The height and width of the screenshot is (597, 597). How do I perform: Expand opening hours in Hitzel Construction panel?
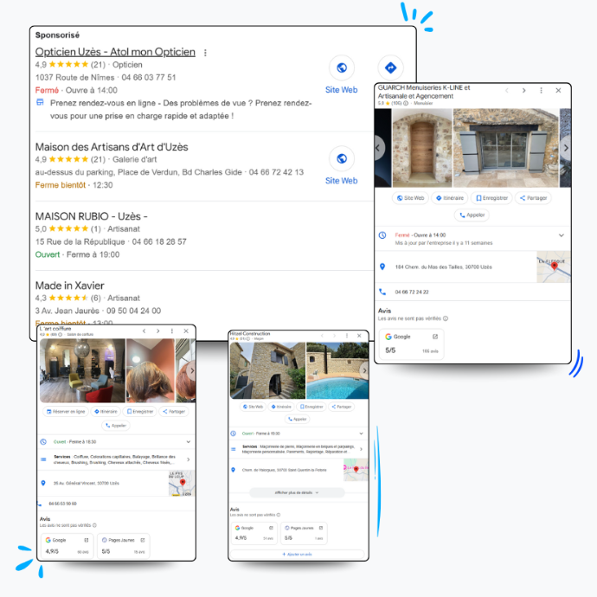coord(361,433)
